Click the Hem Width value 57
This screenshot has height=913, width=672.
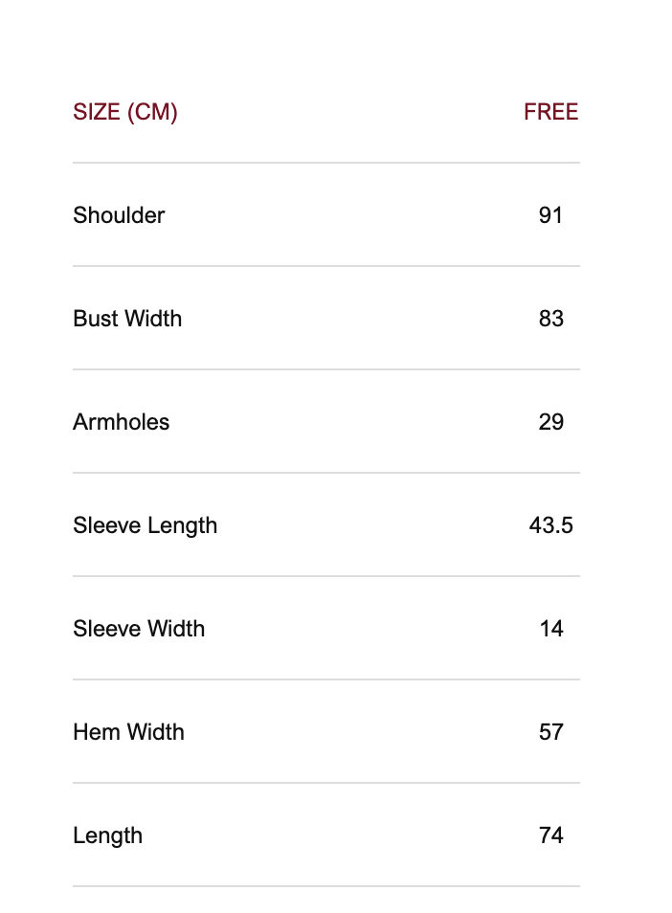[550, 732]
